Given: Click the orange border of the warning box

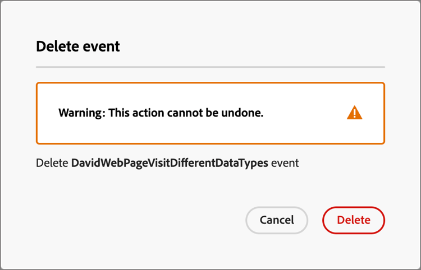Looking at the screenshot, I should click(210, 83).
